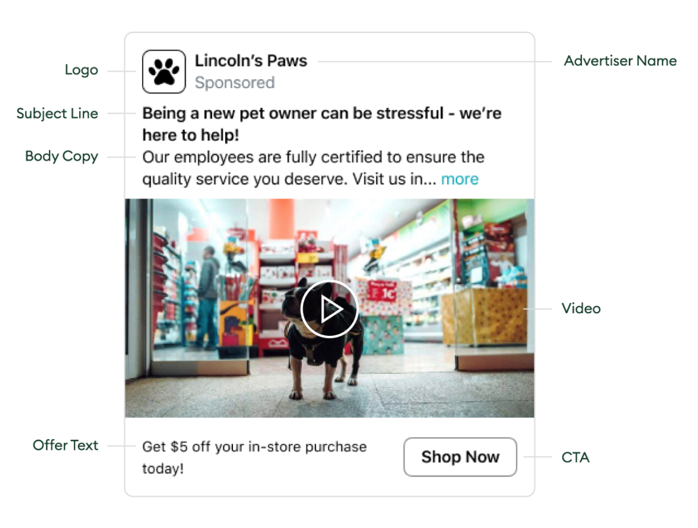Click the Advertiser Name annotation label

620,61
